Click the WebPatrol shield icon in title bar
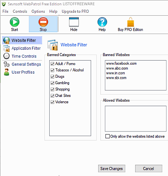The width and height of the screenshot is (168, 176). [x=4, y=4]
